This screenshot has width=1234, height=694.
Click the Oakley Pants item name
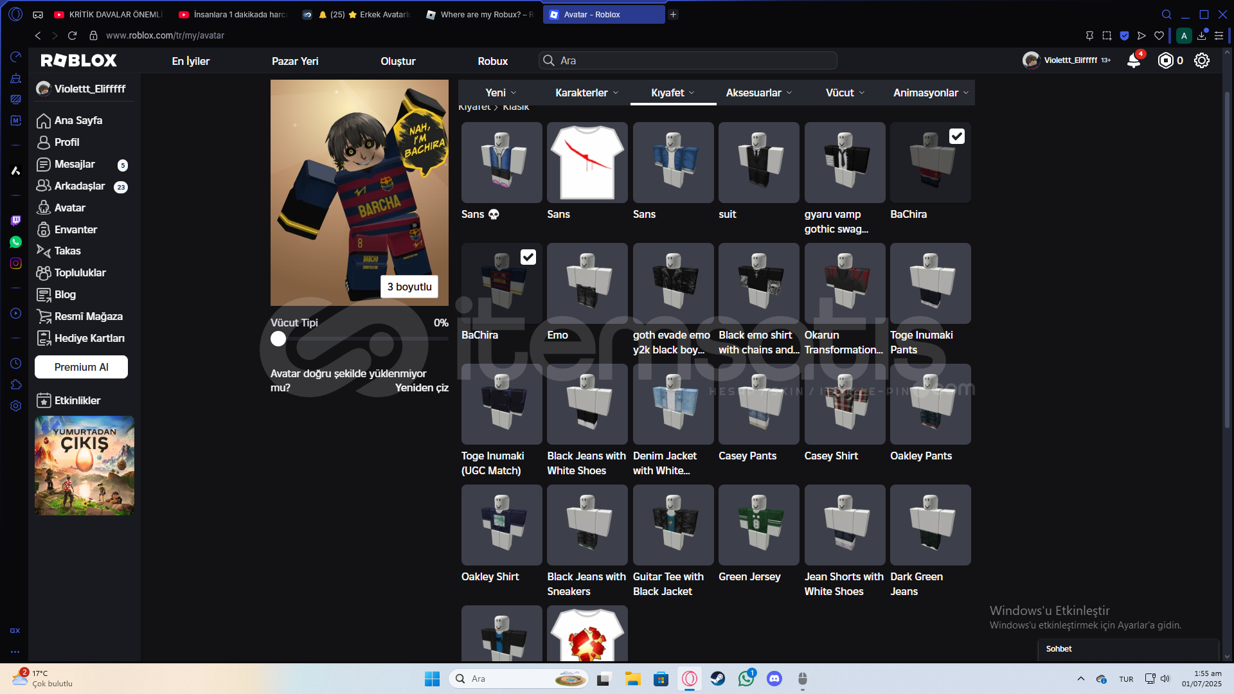[x=920, y=456]
